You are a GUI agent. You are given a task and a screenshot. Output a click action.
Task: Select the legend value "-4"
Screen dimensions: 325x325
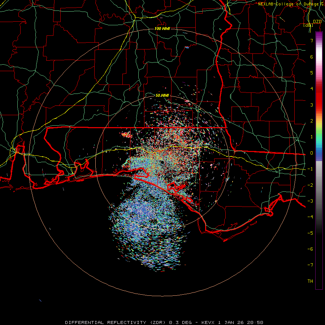pyautogui.click(x=310, y=217)
